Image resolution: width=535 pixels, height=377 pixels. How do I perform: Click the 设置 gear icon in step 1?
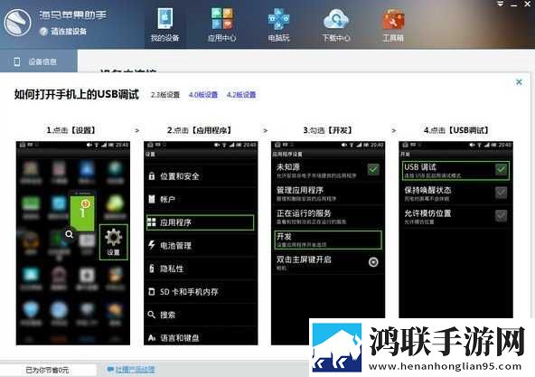(114, 242)
